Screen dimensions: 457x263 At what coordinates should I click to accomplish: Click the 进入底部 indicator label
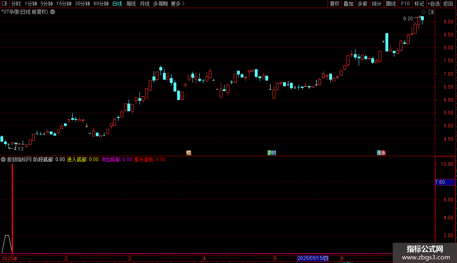tap(83, 159)
